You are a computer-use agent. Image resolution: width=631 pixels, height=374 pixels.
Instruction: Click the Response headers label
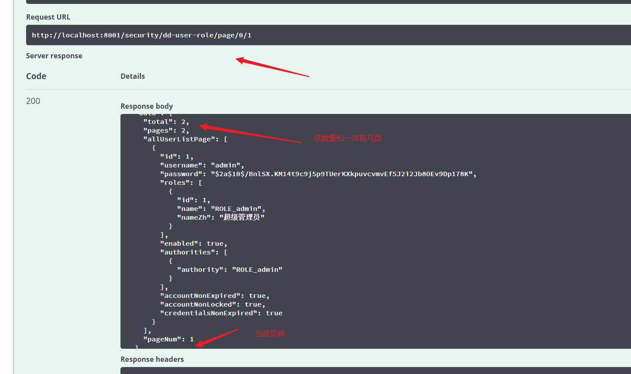[x=152, y=359]
